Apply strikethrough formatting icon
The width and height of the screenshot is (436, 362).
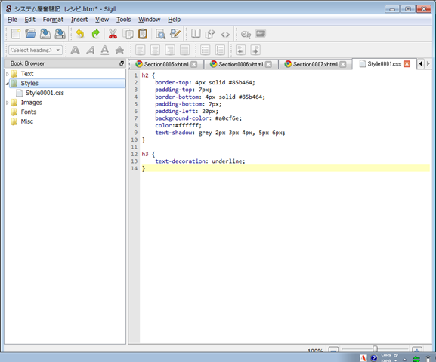119,50
